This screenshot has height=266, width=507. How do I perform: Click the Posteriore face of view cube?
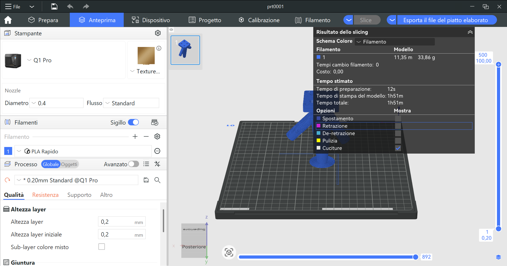click(x=194, y=247)
